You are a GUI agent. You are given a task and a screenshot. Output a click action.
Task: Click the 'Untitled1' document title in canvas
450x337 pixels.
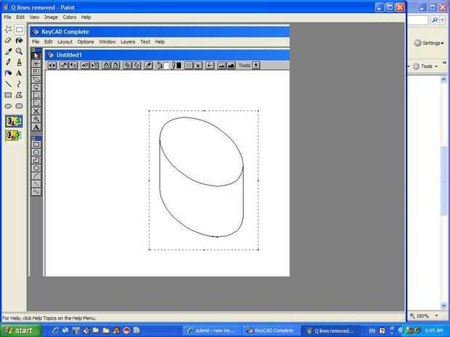click(x=69, y=55)
